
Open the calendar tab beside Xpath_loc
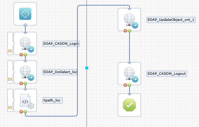[x=10, y=108]
